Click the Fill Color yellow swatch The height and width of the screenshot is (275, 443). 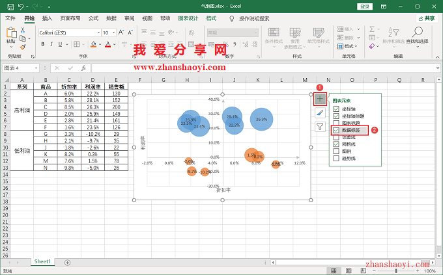pyautogui.click(x=94, y=44)
